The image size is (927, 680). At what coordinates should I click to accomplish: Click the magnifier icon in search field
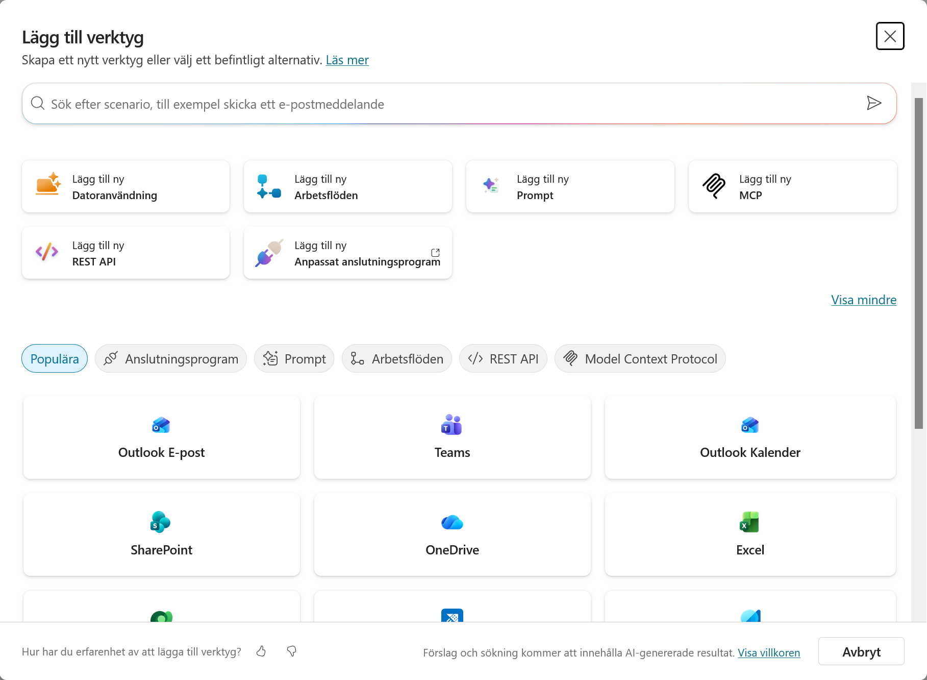click(37, 103)
